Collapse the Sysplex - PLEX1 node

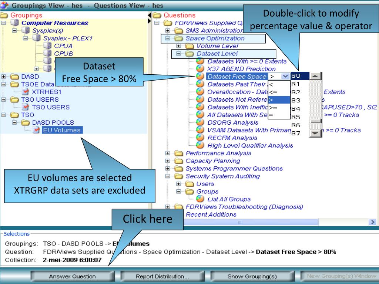(x=25, y=38)
